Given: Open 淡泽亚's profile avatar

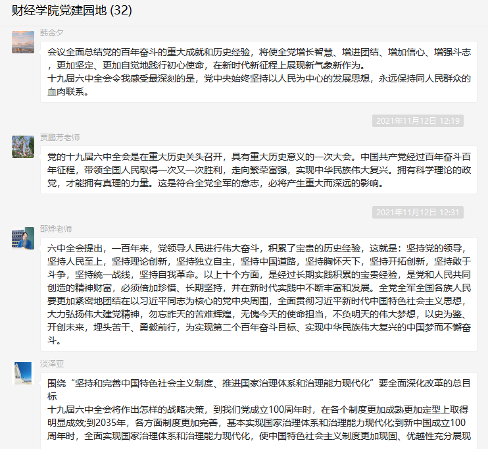Looking at the screenshot, I should [x=23, y=373].
